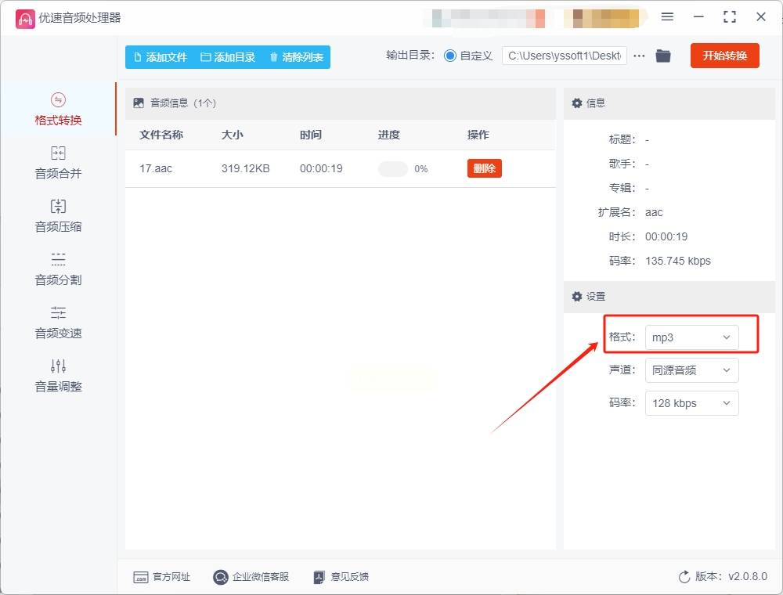Open the 格式 mp3 format dropdown
783x595 pixels.
pyautogui.click(x=691, y=337)
